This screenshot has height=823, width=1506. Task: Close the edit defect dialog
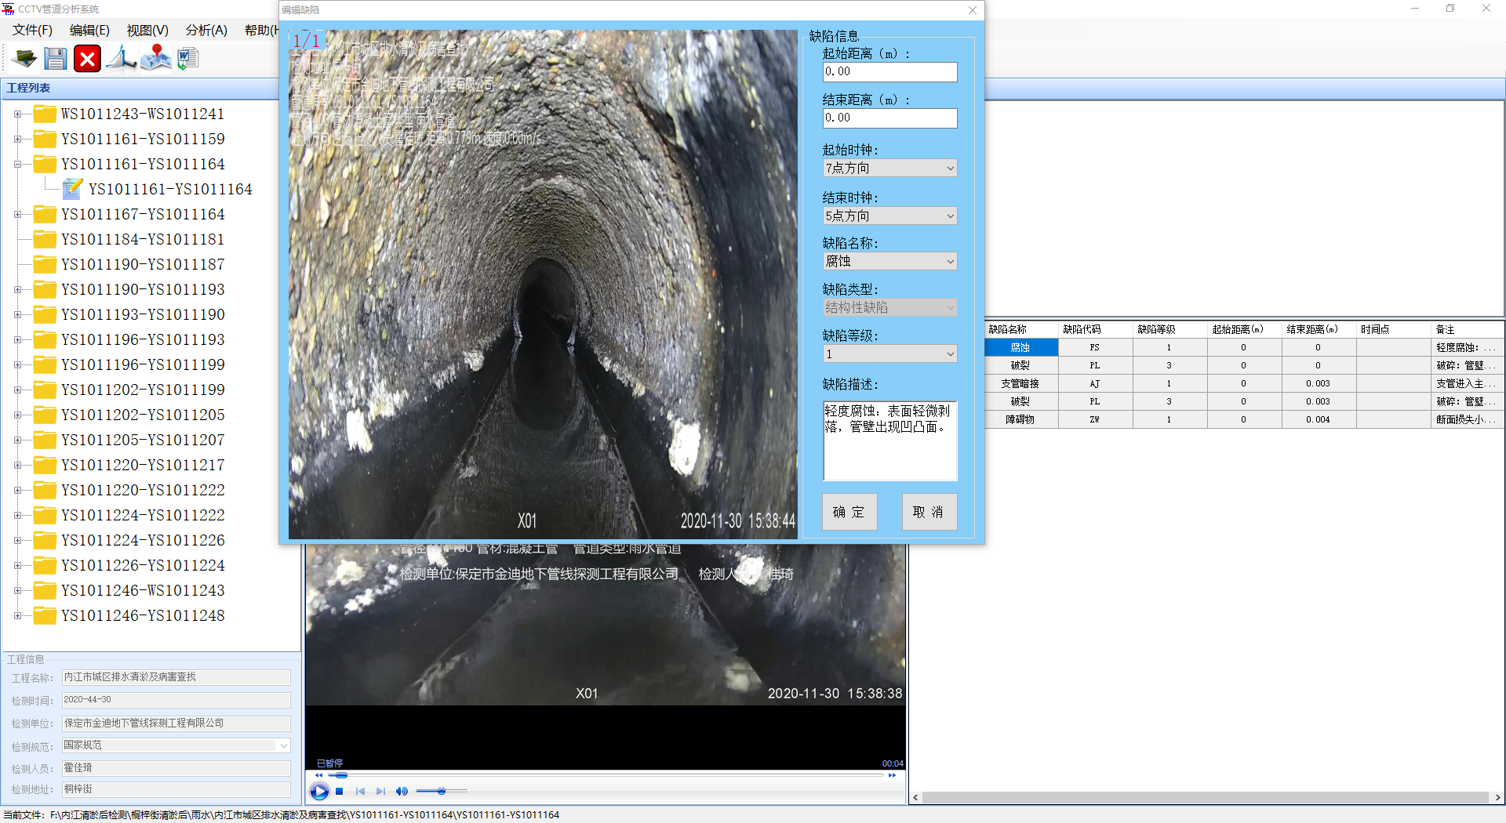pyautogui.click(x=973, y=10)
